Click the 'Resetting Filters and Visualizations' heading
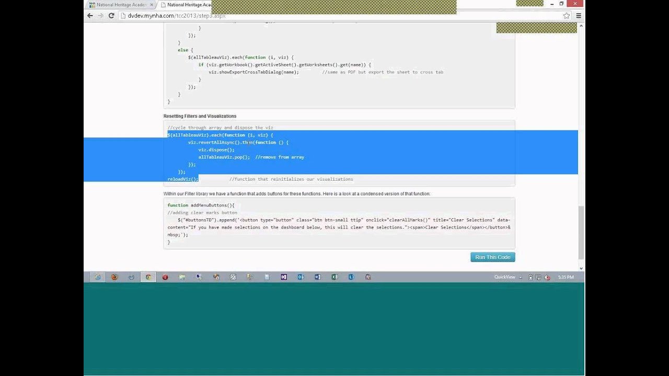Screen dimensions: 669x376 point(200,116)
